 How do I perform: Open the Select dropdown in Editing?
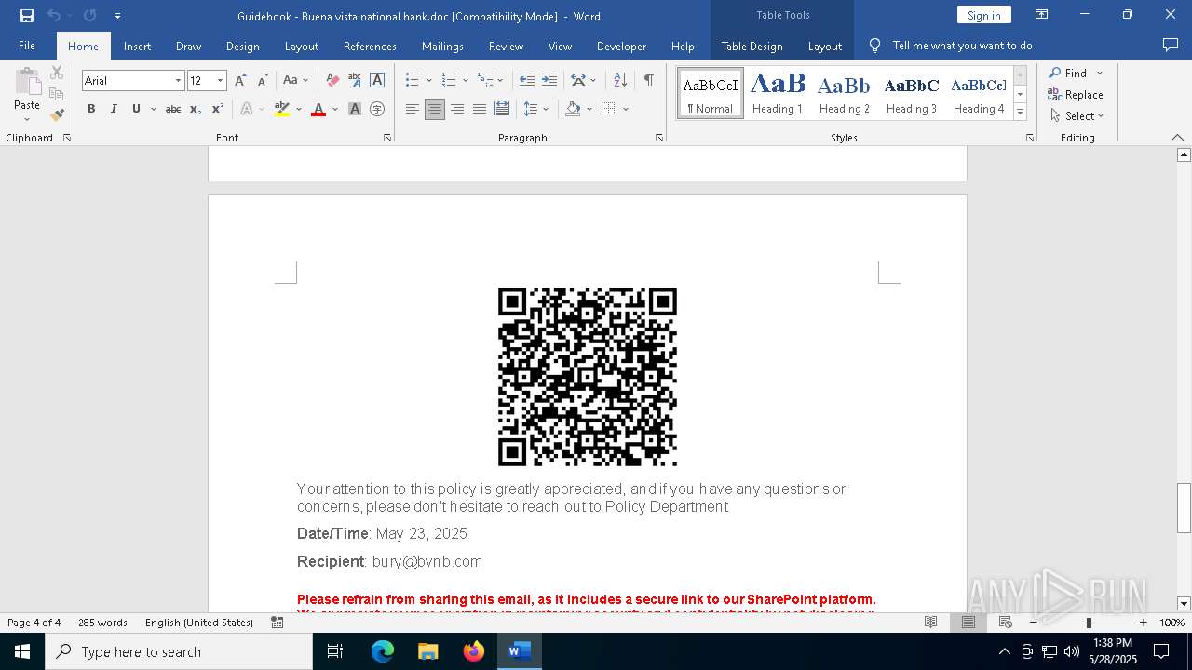[1077, 116]
